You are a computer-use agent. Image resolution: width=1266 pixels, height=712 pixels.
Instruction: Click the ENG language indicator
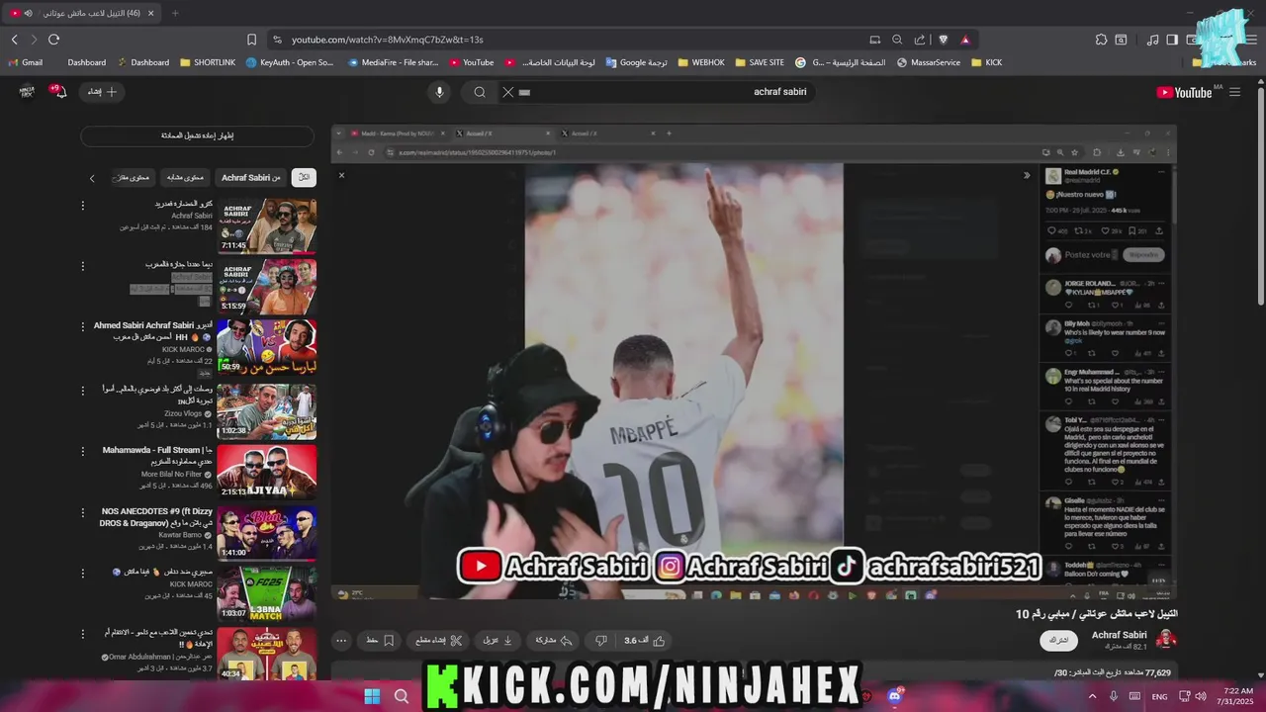[x=1159, y=696]
